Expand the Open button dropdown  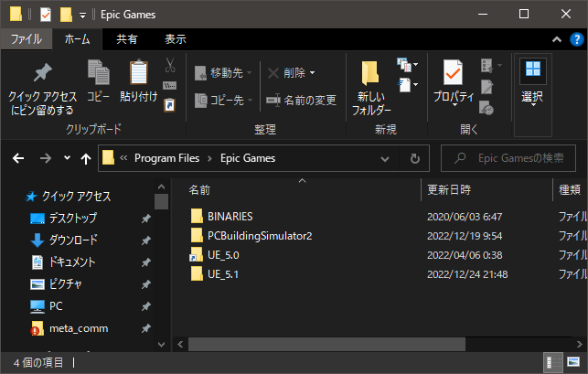point(500,65)
